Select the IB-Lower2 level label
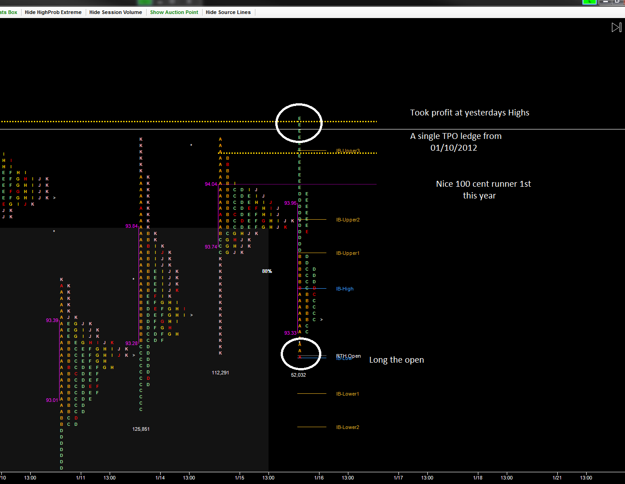 pyautogui.click(x=347, y=427)
